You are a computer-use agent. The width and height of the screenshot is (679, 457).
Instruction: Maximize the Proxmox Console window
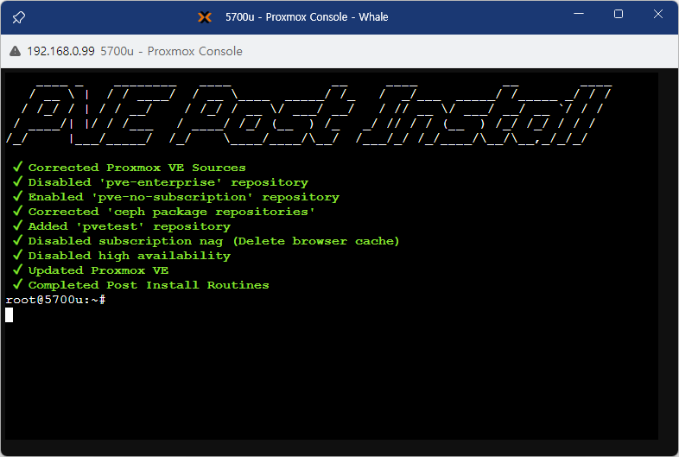(619, 15)
